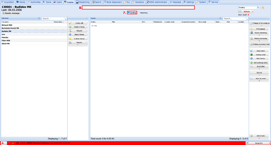Click the System tab key icon
This screenshot has width=271, height=145.
coord(197,2)
